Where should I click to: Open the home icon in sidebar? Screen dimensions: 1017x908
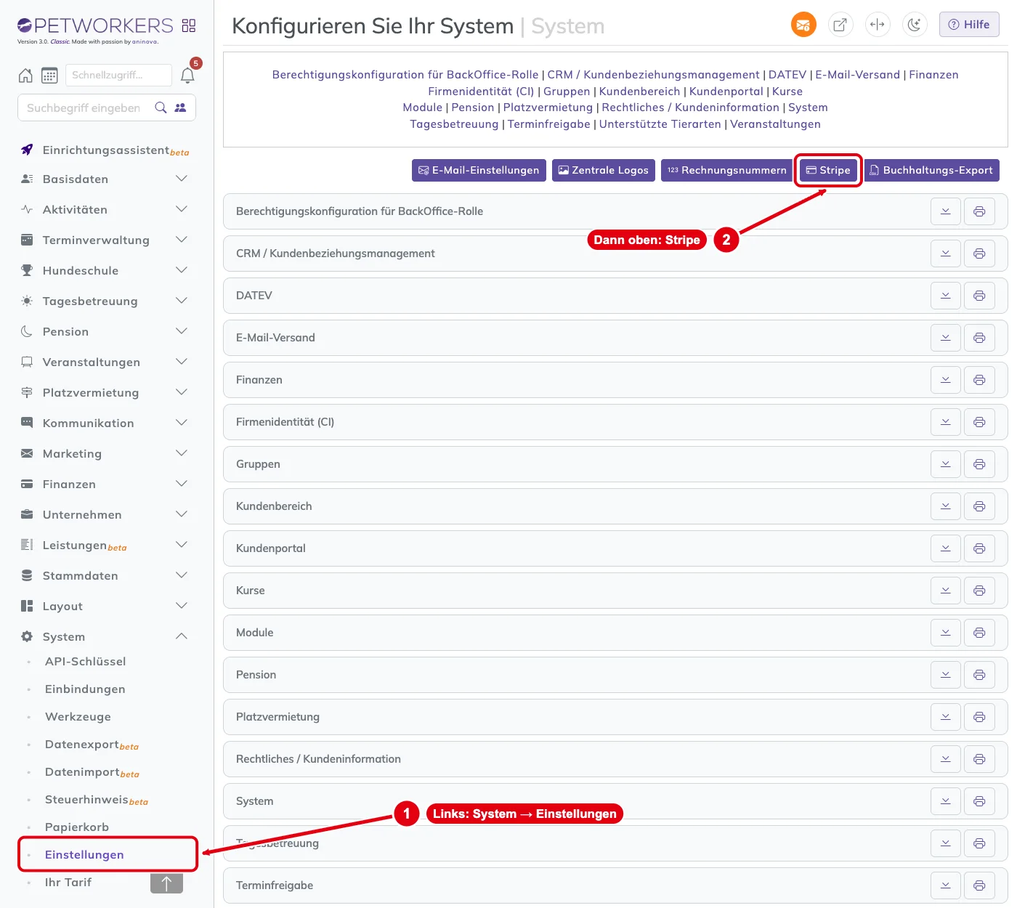click(25, 76)
